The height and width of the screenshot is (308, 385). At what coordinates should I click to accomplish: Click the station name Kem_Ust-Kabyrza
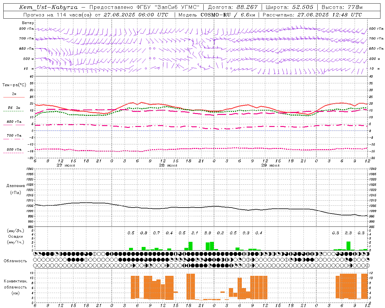pos(48,7)
